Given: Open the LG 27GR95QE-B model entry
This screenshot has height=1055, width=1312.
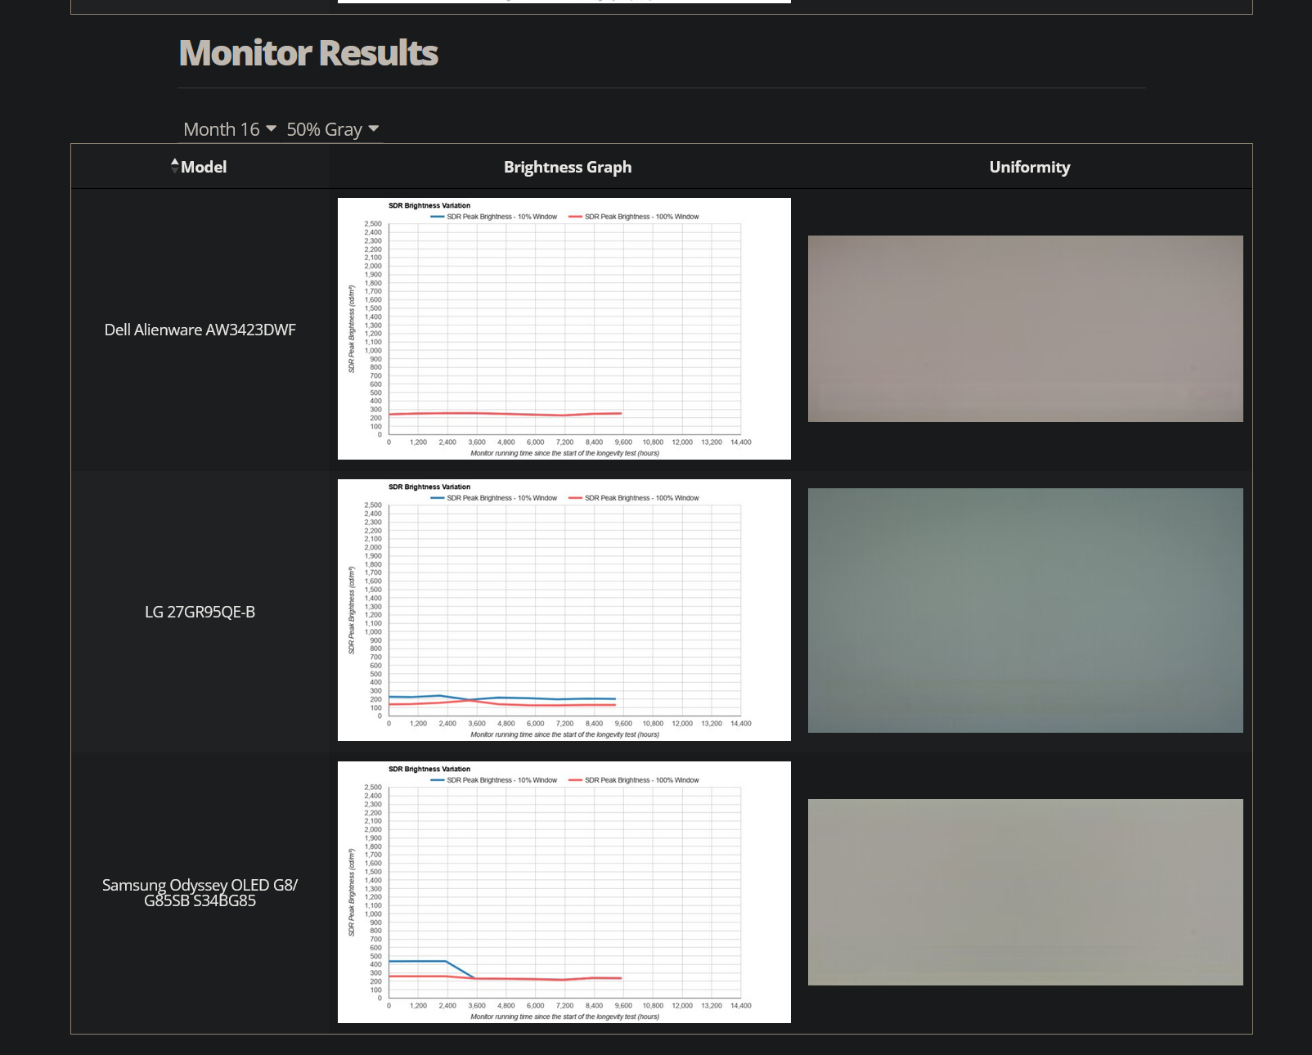Looking at the screenshot, I should [x=200, y=612].
